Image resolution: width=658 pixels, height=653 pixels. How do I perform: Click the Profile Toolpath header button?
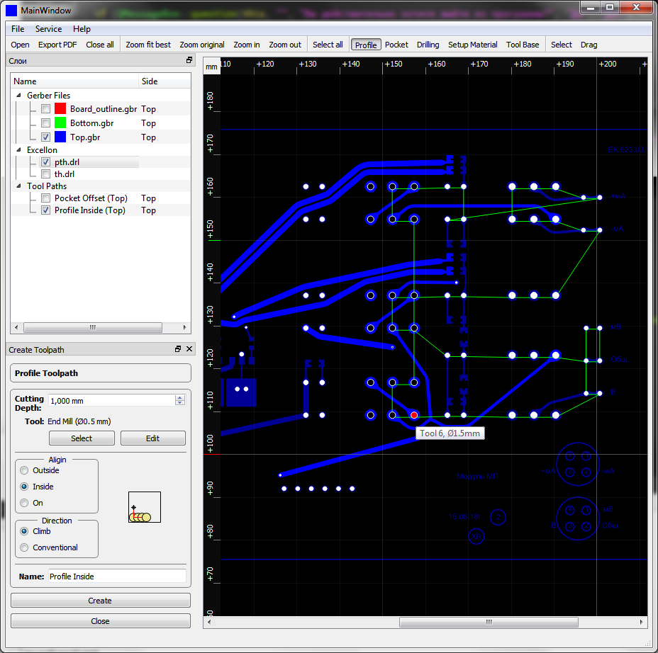[x=100, y=373]
